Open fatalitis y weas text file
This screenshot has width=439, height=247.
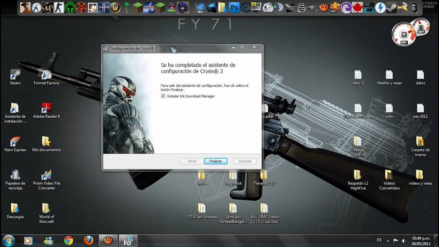(389, 77)
